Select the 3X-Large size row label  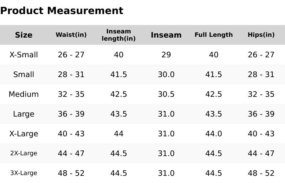(24, 173)
